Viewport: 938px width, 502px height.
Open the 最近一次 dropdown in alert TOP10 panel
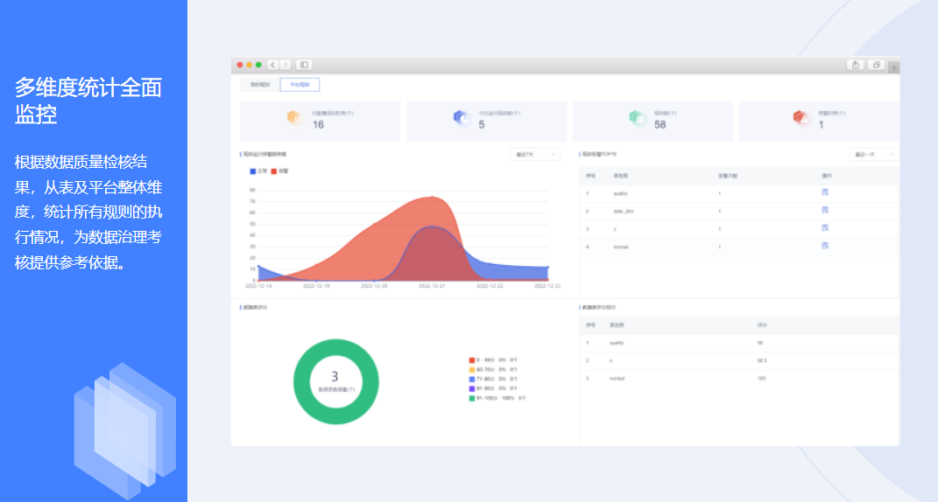(874, 154)
